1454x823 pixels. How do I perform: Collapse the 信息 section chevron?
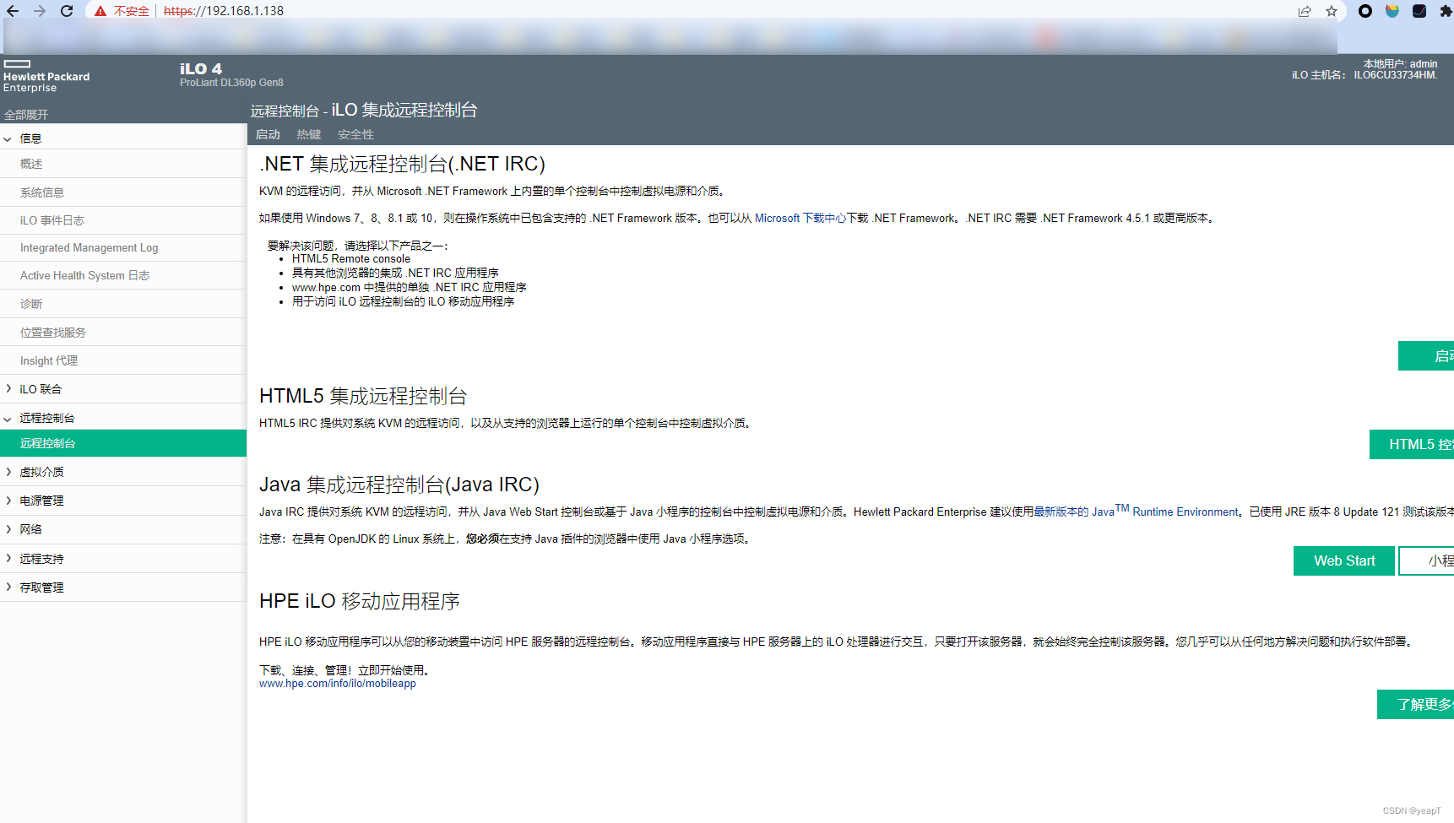point(8,138)
